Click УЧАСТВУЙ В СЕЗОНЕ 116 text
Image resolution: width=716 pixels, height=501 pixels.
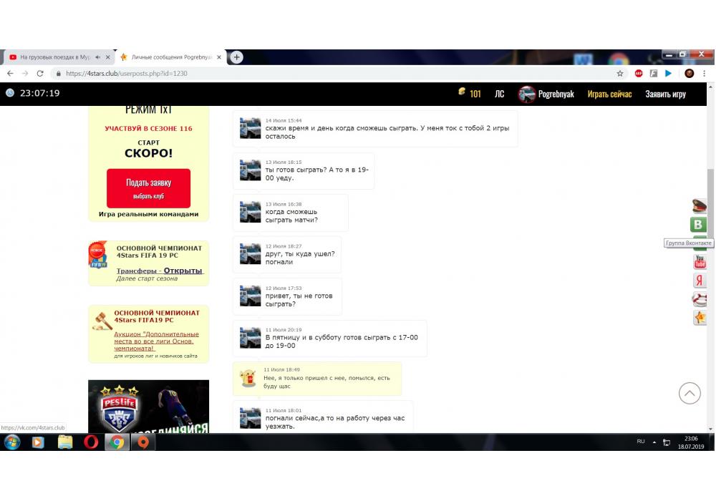pos(148,129)
